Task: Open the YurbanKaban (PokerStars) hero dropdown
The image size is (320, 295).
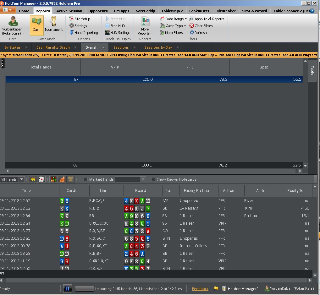Action: pos(13,31)
